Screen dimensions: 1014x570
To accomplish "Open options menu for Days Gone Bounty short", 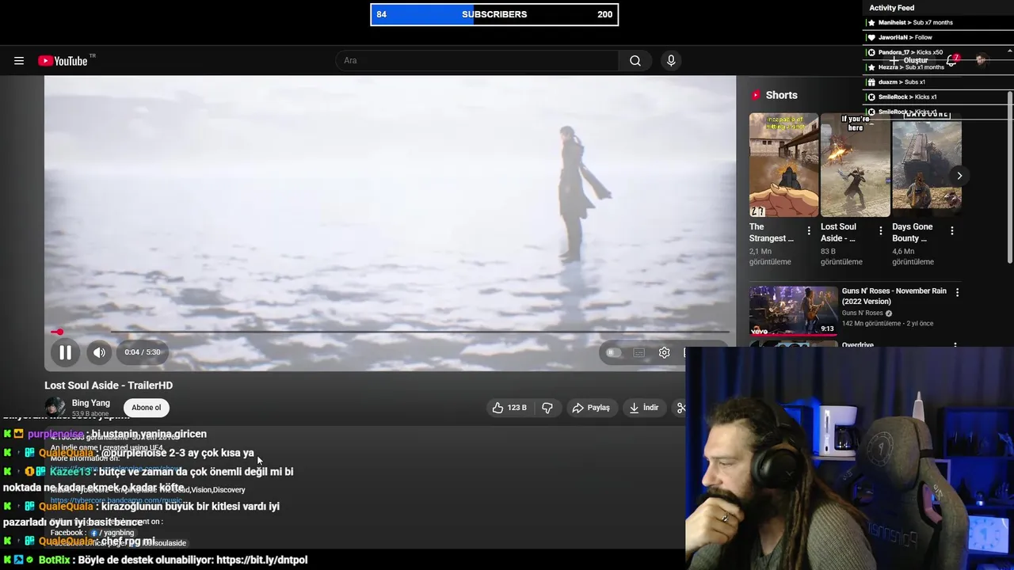I will coord(951,231).
